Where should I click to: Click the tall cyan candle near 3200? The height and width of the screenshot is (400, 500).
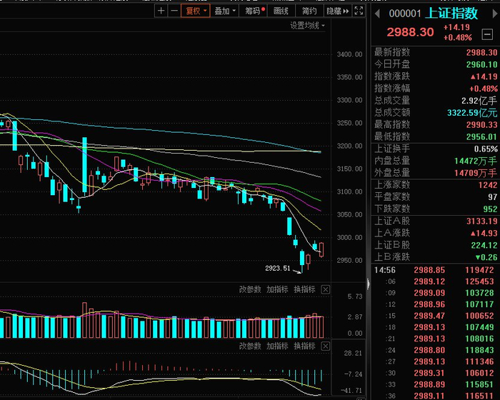[x=84, y=165]
